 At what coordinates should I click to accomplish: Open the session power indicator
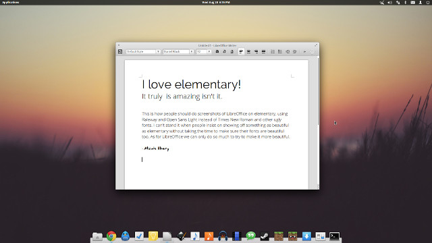[x=428, y=3]
